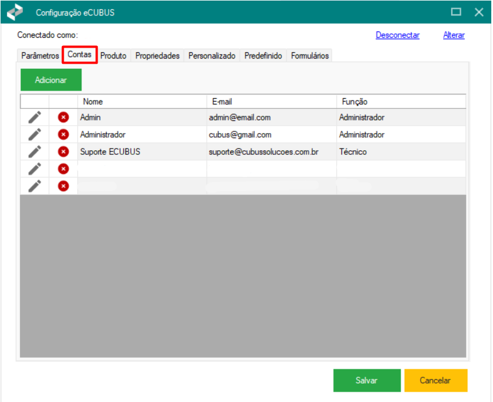
Task: Click the Nome column header
Action: 142,102
